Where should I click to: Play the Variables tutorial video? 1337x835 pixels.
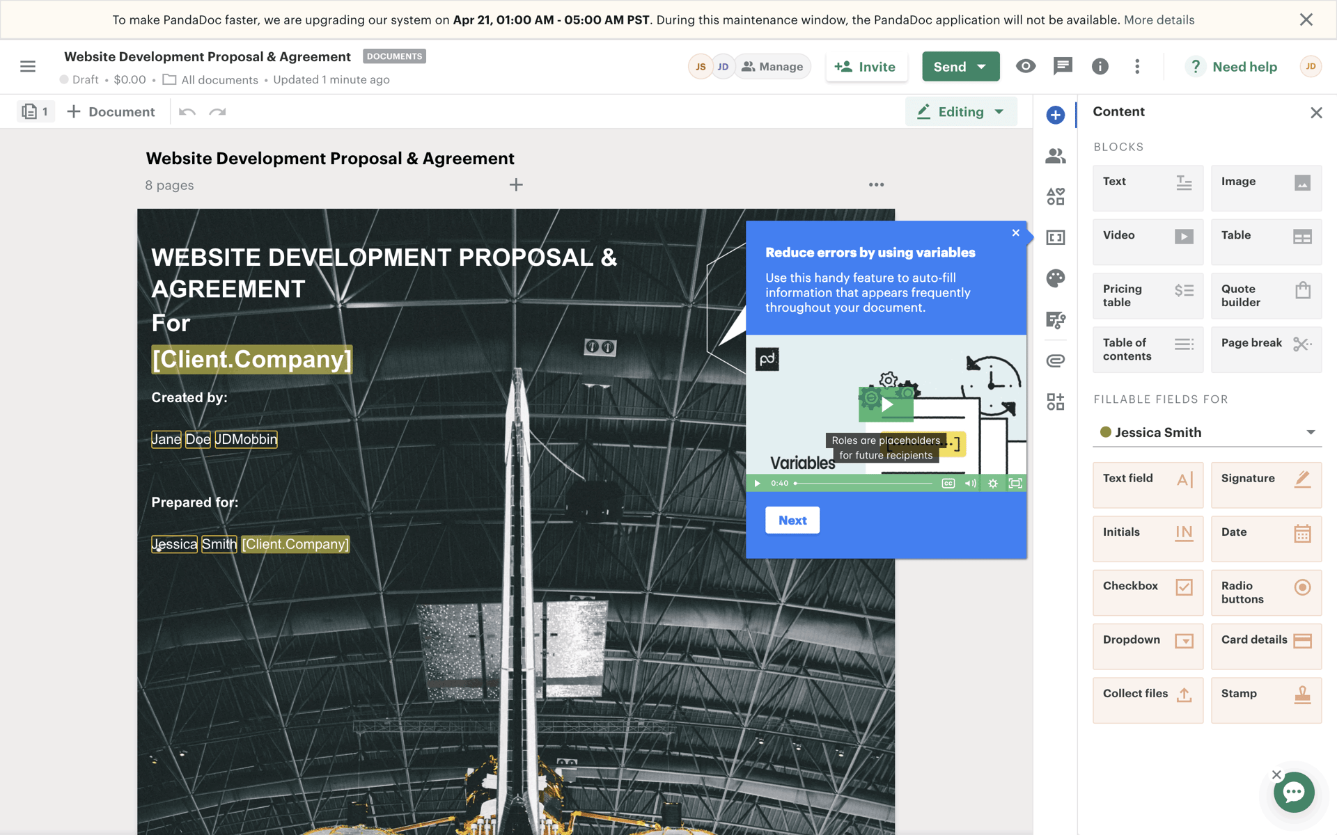pyautogui.click(x=886, y=404)
